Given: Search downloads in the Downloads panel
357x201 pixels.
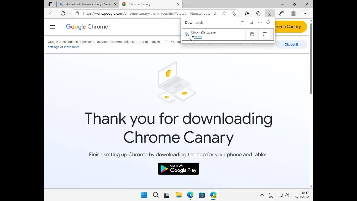Looking at the screenshot, I should pos(251,23).
